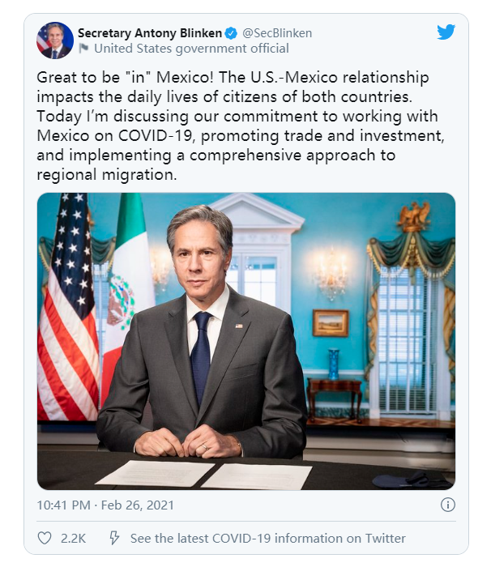Open Secretary Blinken's profile avatar
491x567 pixels.
click(x=55, y=40)
